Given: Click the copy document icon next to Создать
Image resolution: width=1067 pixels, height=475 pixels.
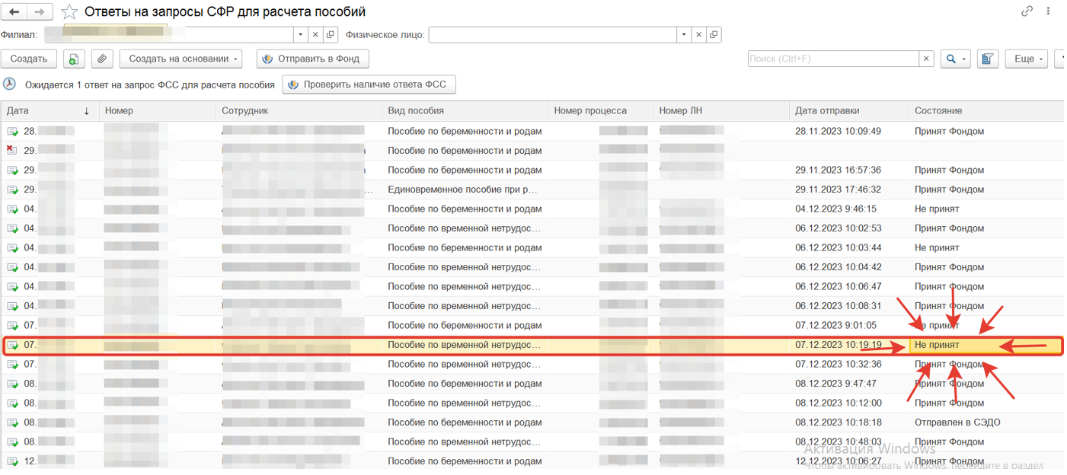Looking at the screenshot, I should [x=74, y=59].
